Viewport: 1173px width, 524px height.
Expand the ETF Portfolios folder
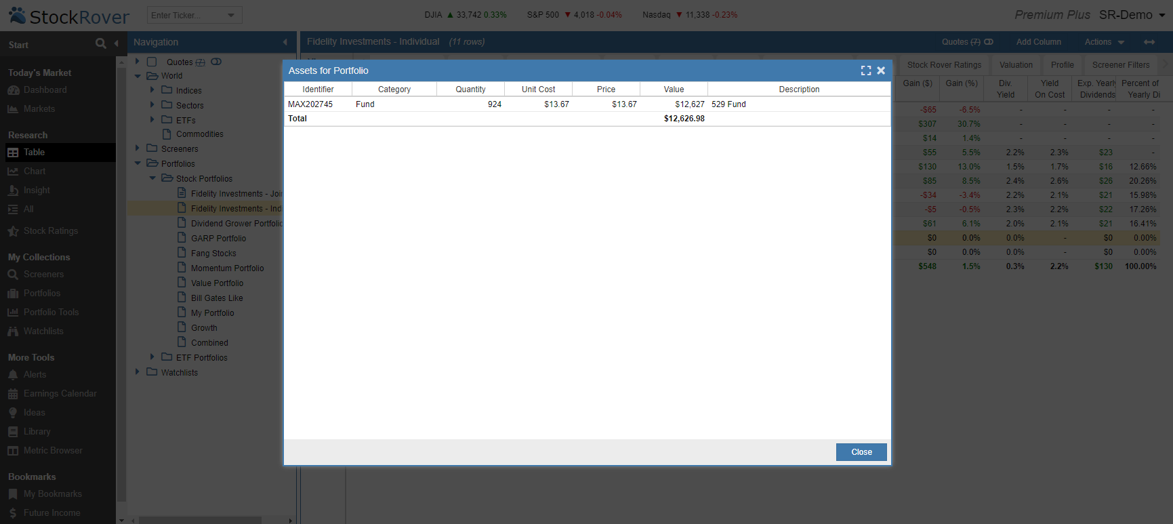(x=152, y=357)
